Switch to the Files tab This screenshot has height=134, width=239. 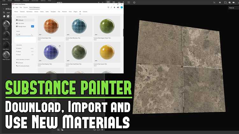pos(21,7)
